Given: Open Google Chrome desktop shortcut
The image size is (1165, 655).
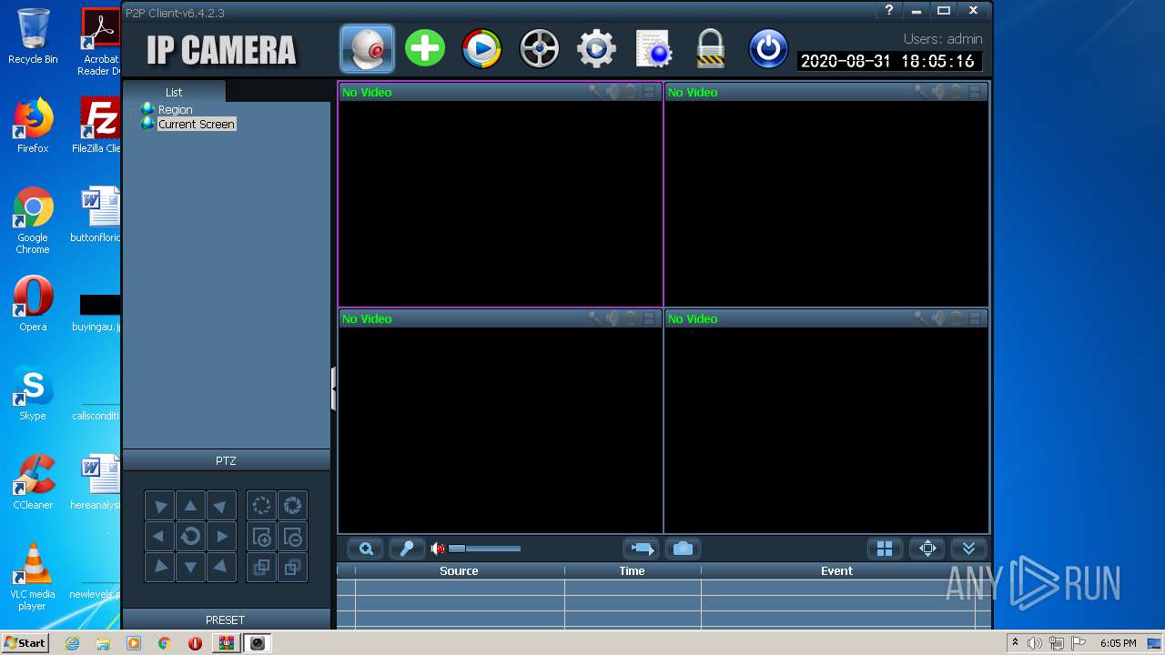Looking at the screenshot, I should pos(33,221).
